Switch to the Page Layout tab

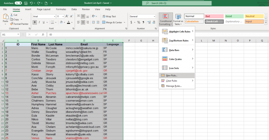pos(43,9)
